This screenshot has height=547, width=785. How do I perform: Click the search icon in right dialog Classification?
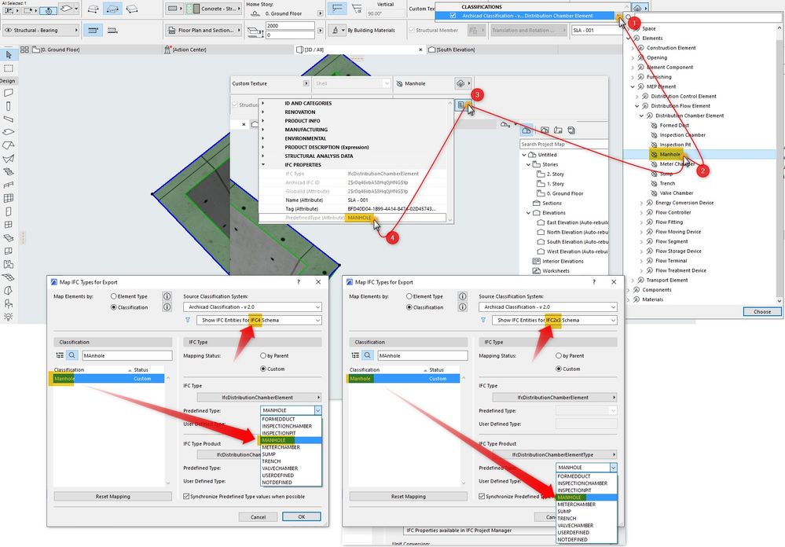tap(368, 355)
